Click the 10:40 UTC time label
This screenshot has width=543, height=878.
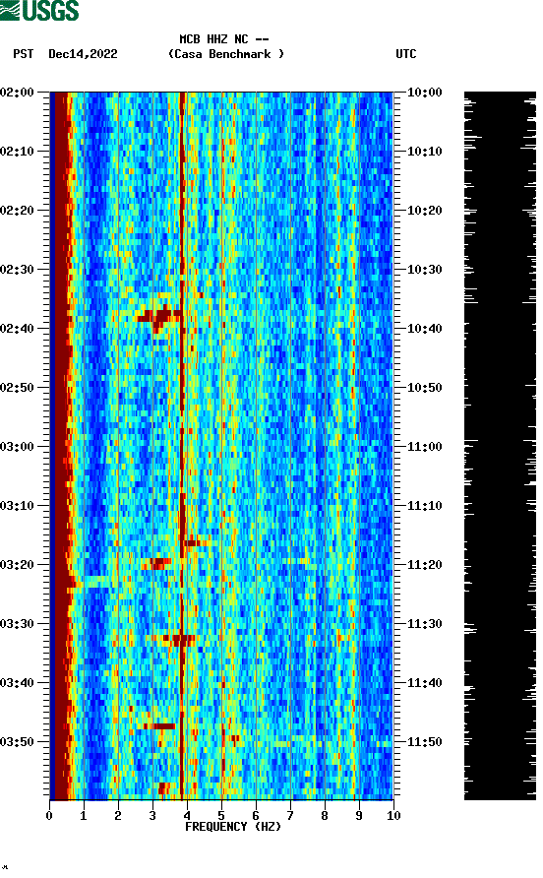425,328
